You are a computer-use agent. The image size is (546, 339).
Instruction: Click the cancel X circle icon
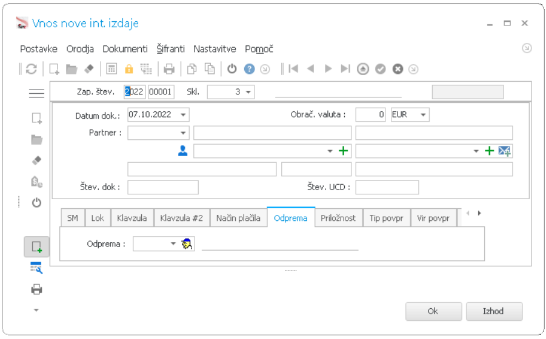[398, 69]
